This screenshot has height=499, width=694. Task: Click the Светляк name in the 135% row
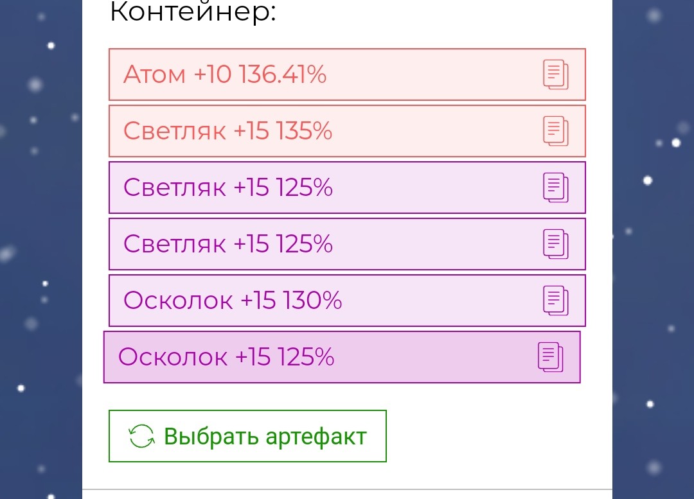(175, 132)
